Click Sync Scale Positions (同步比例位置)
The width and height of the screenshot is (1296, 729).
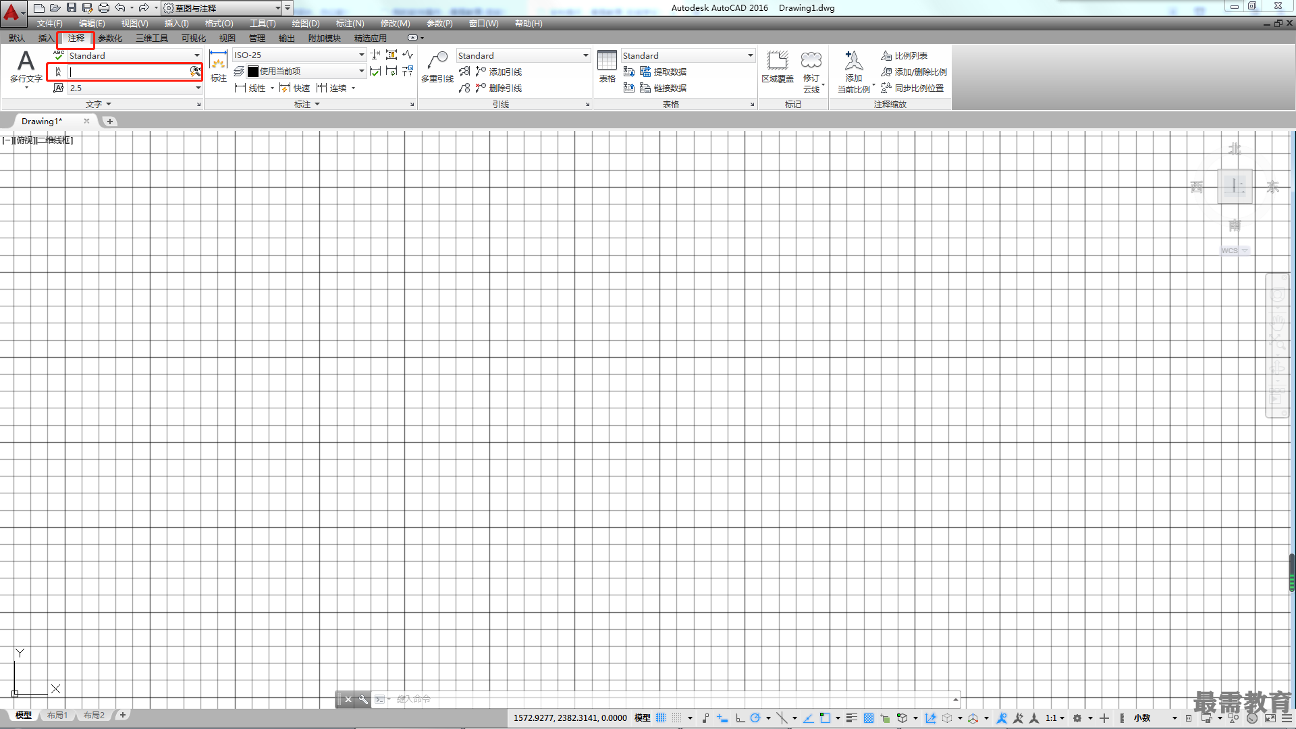click(x=913, y=88)
